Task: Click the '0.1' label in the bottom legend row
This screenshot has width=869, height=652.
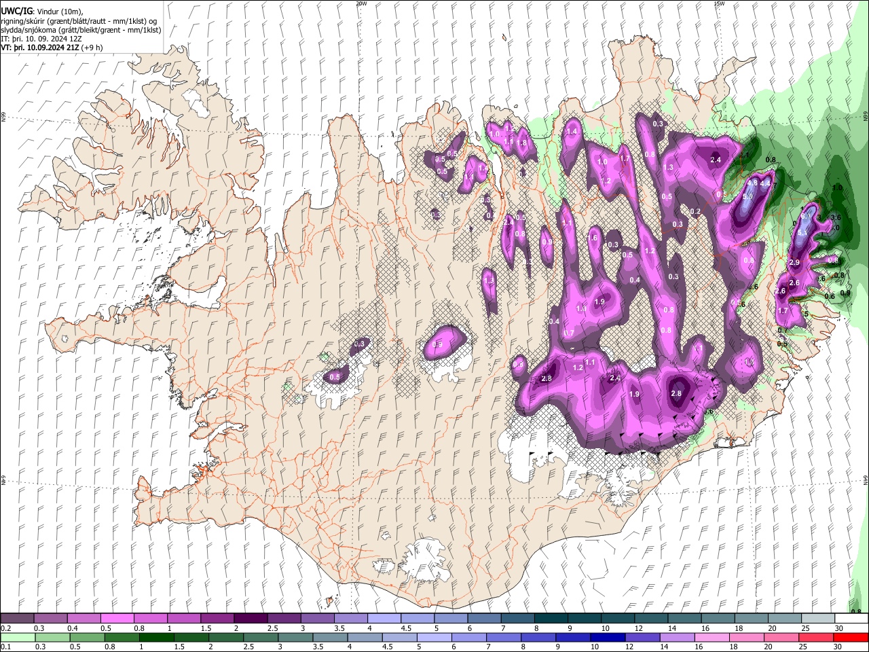Action: (5, 647)
